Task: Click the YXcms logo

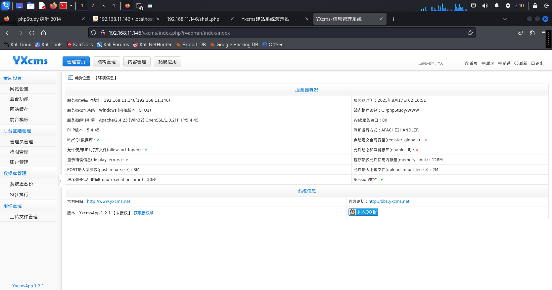Action: tap(30, 60)
